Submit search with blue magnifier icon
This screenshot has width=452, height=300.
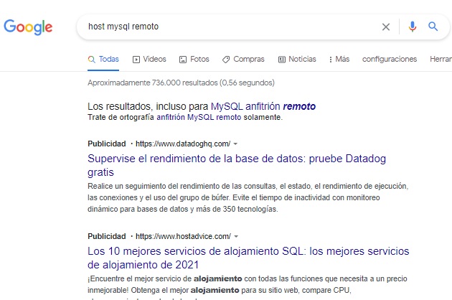433,27
